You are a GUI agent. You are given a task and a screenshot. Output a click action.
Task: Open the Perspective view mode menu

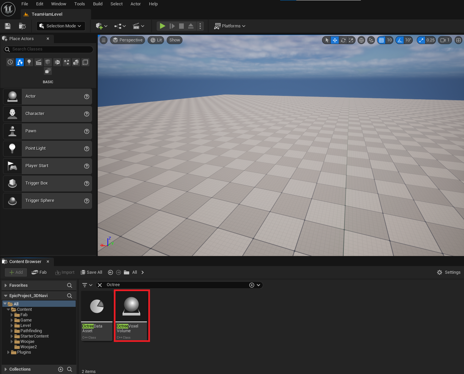tap(128, 40)
